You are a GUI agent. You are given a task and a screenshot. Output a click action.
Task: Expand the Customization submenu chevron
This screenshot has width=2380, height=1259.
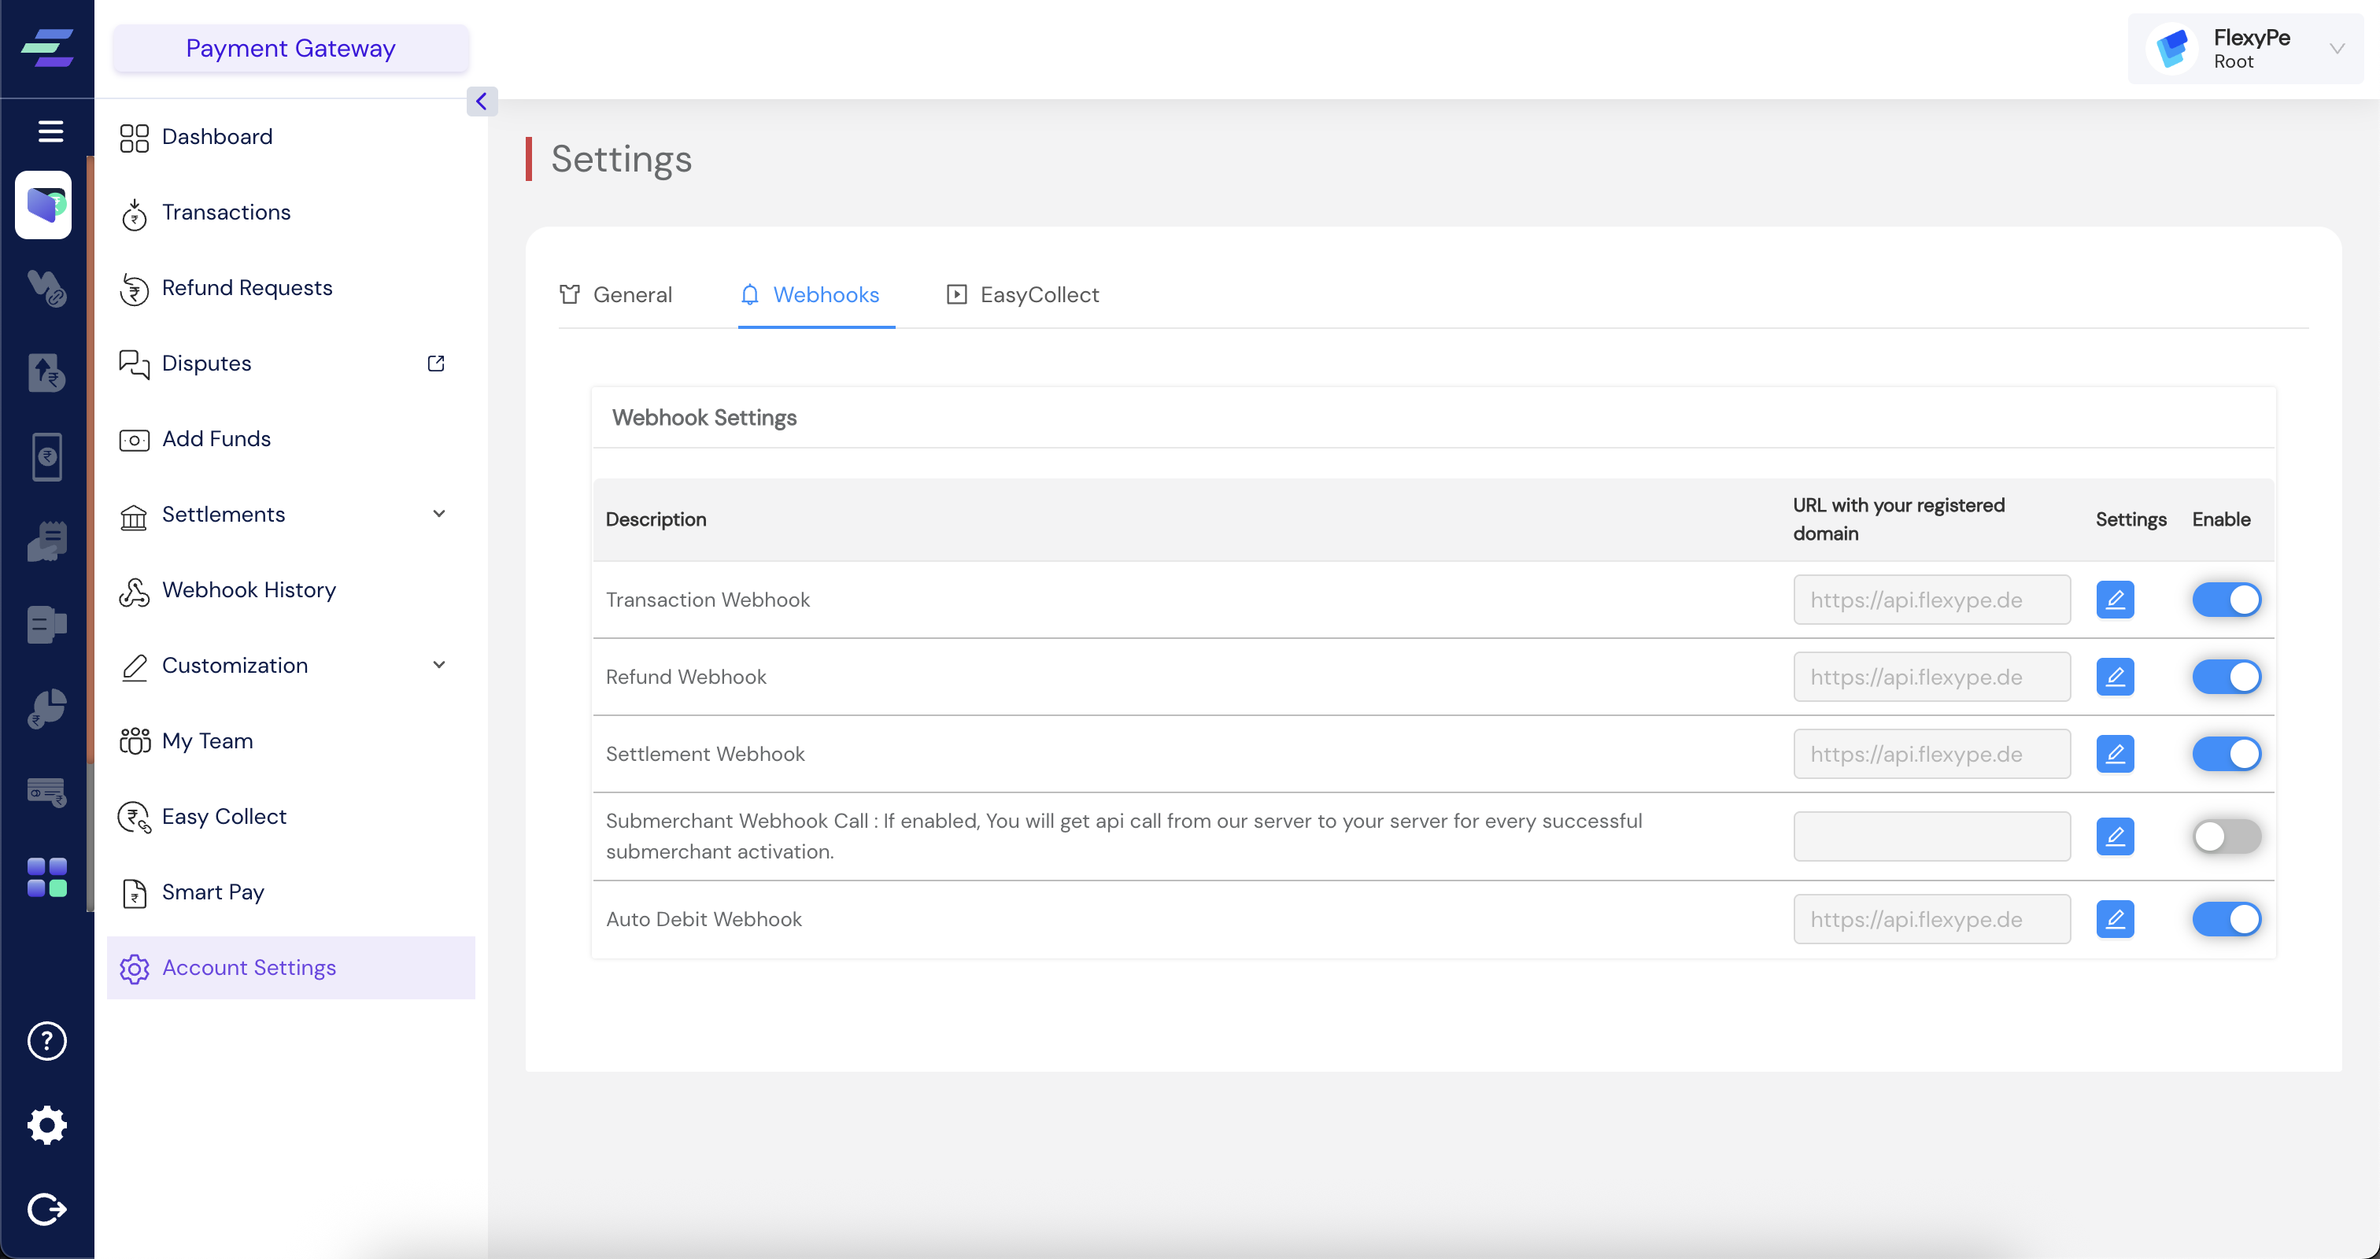(439, 665)
